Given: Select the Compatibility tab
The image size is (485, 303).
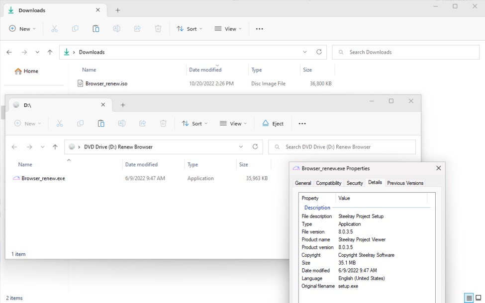Looking at the screenshot, I should pos(329,183).
